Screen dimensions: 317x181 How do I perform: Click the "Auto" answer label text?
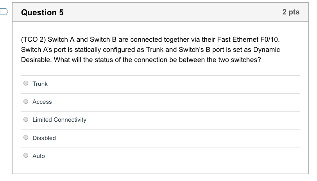(x=39, y=156)
